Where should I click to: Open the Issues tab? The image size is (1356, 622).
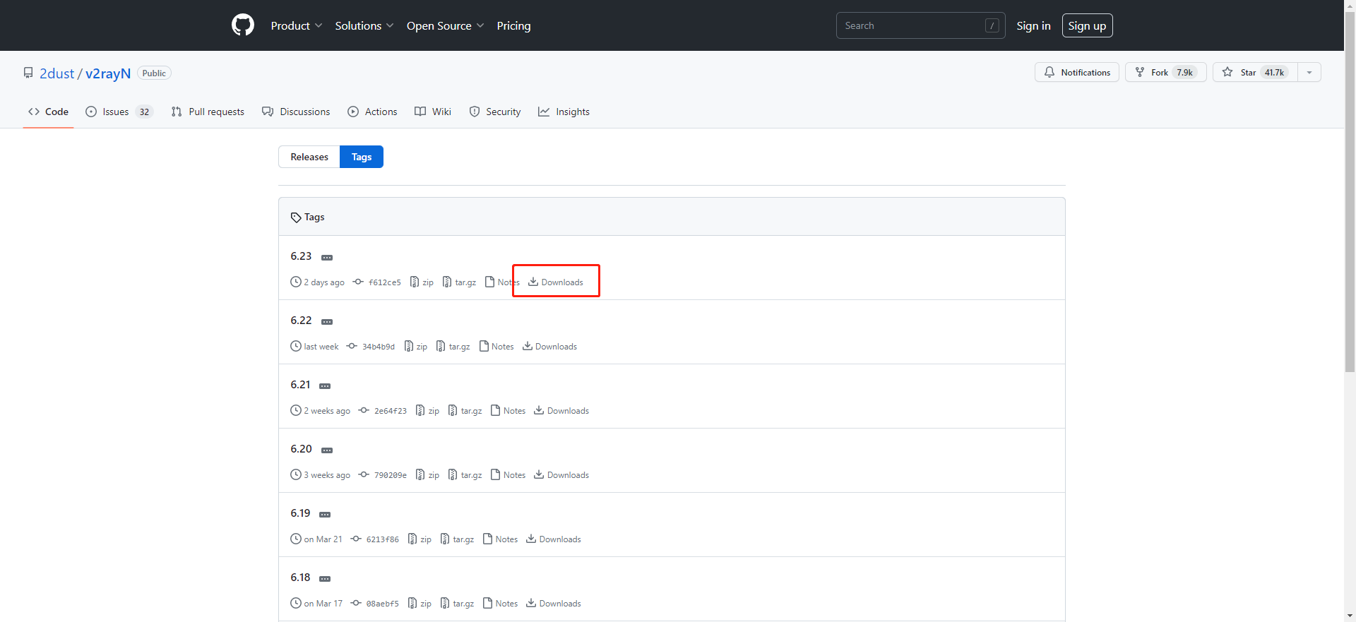click(119, 112)
